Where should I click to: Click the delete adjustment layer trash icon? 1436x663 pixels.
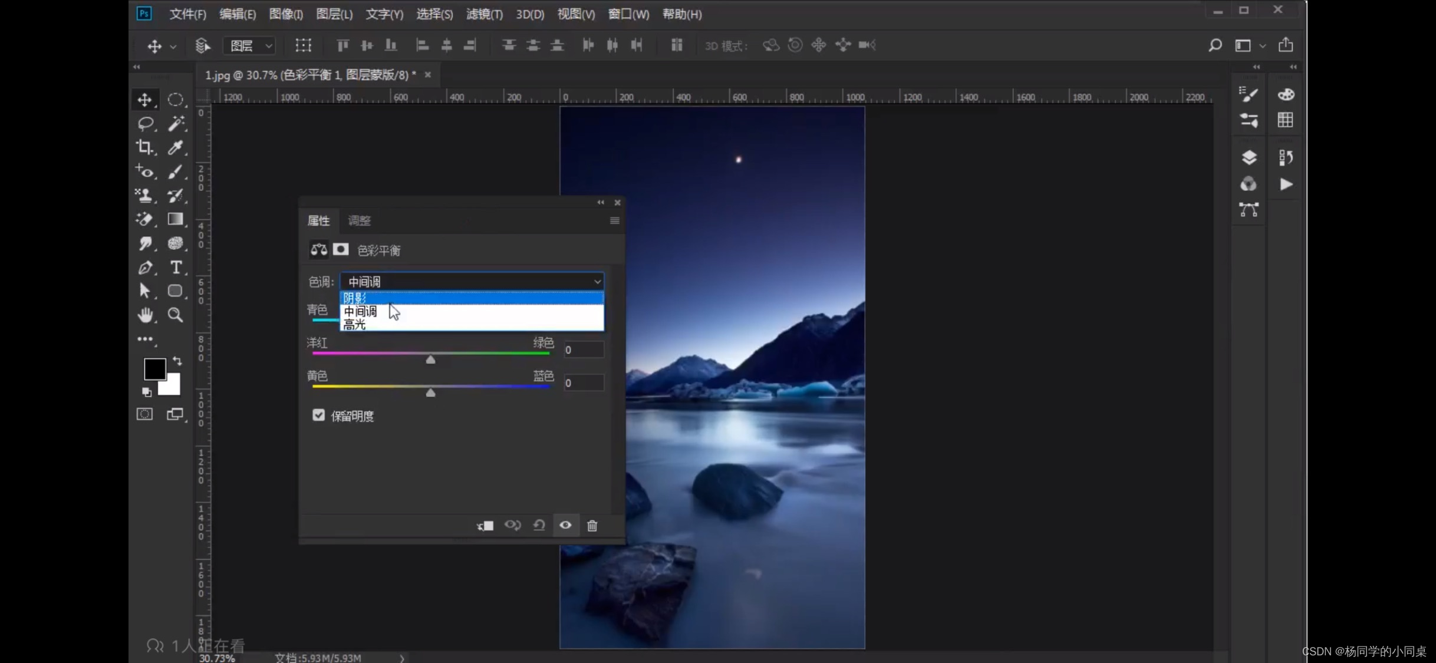[592, 525]
